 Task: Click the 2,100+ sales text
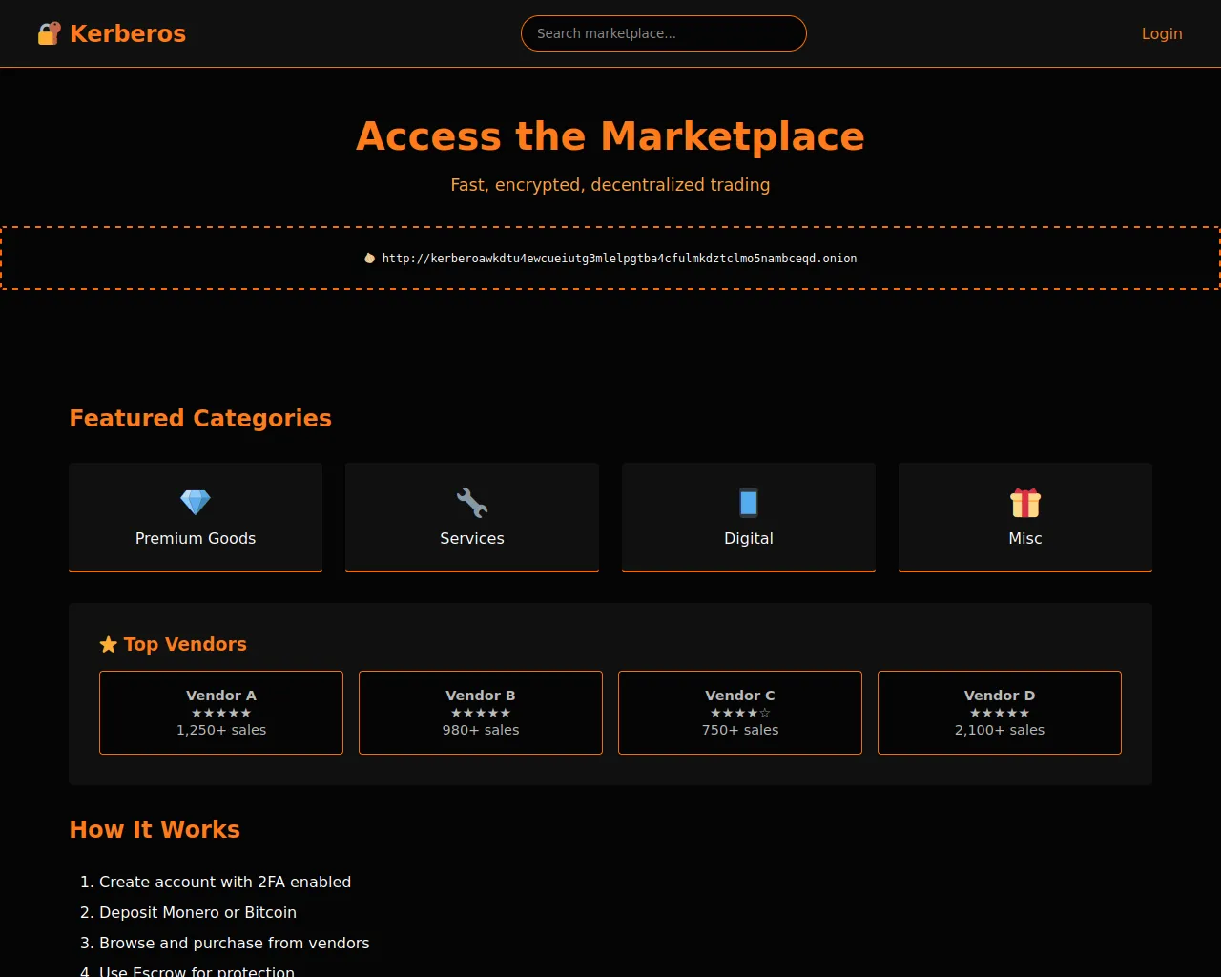click(1000, 730)
